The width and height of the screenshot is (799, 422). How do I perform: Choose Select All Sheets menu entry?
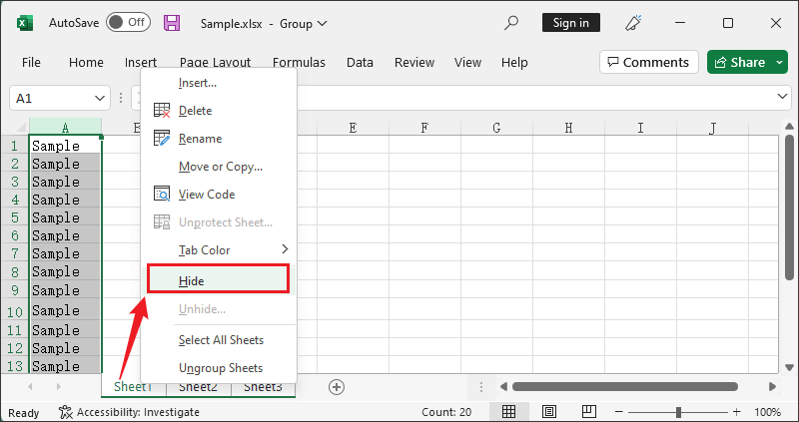click(221, 340)
